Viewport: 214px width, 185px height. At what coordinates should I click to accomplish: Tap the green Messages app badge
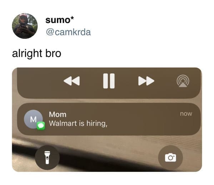coord(41,125)
